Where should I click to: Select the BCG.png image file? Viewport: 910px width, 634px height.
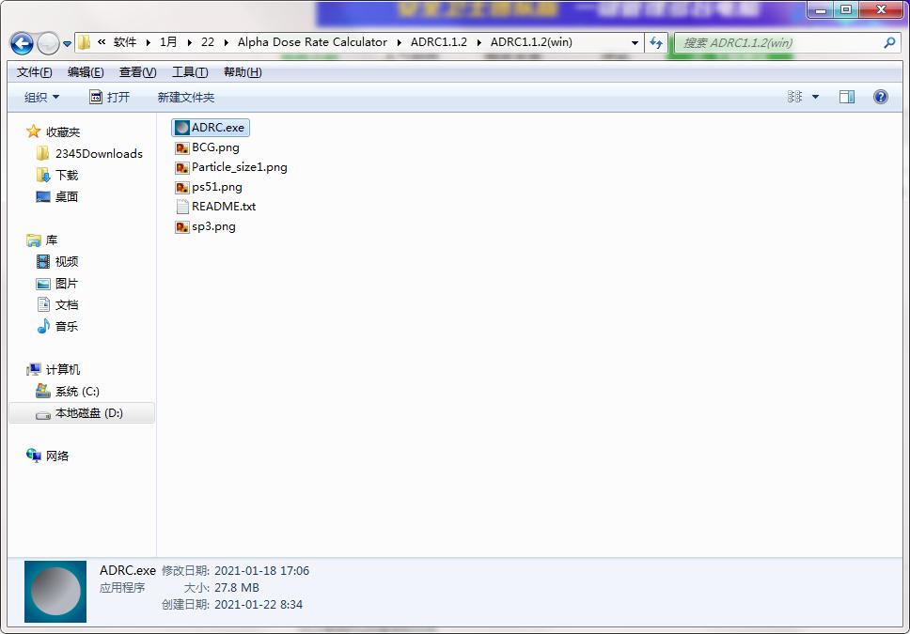215,147
